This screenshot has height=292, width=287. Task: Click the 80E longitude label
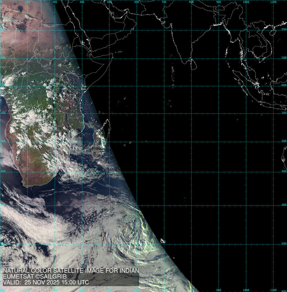tap(191, 2)
